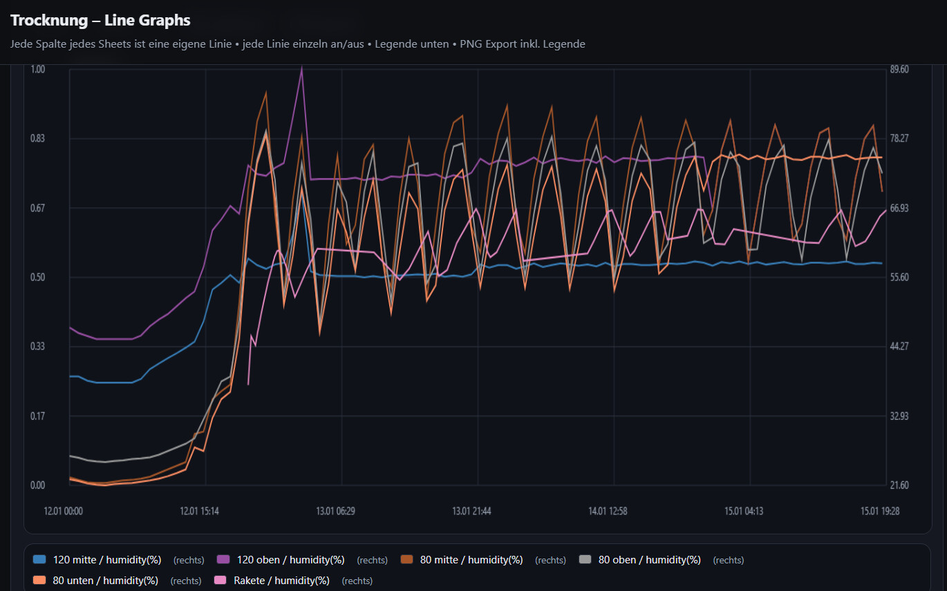Screen dimensions: 947x591
Task: Click the 'Trocknung – Line Graphs' title
Action: pos(100,21)
